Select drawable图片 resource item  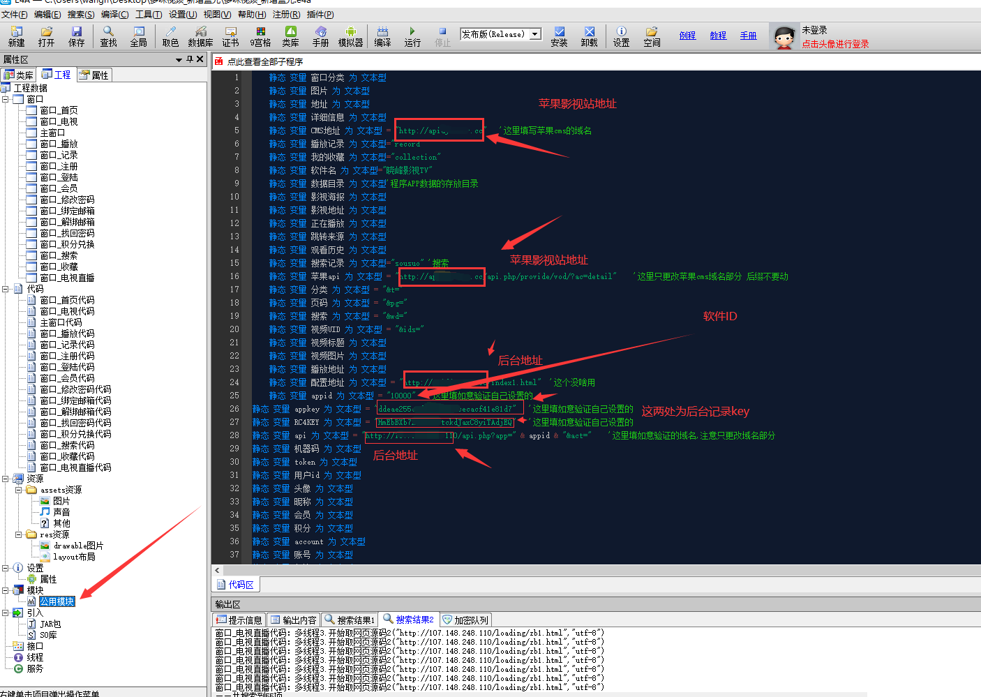[78, 546]
